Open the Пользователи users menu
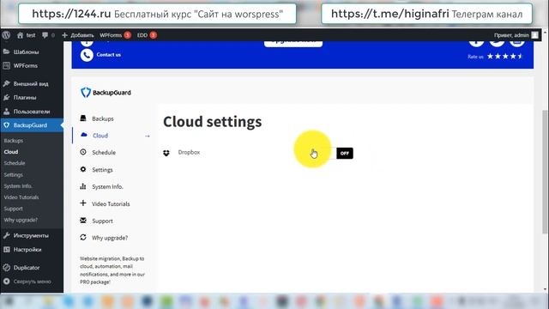 [x=32, y=112]
